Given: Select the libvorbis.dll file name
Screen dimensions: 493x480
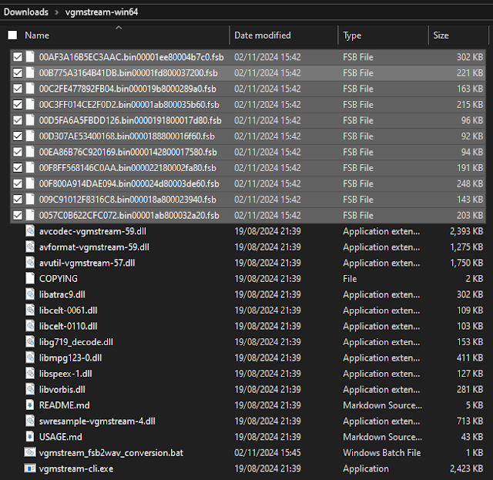Looking at the screenshot, I should tap(62, 389).
